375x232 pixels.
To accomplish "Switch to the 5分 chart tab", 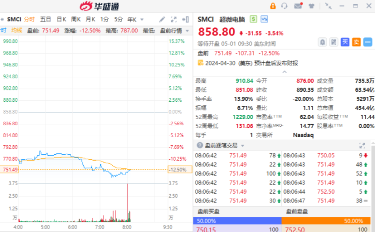I will click(118, 19).
